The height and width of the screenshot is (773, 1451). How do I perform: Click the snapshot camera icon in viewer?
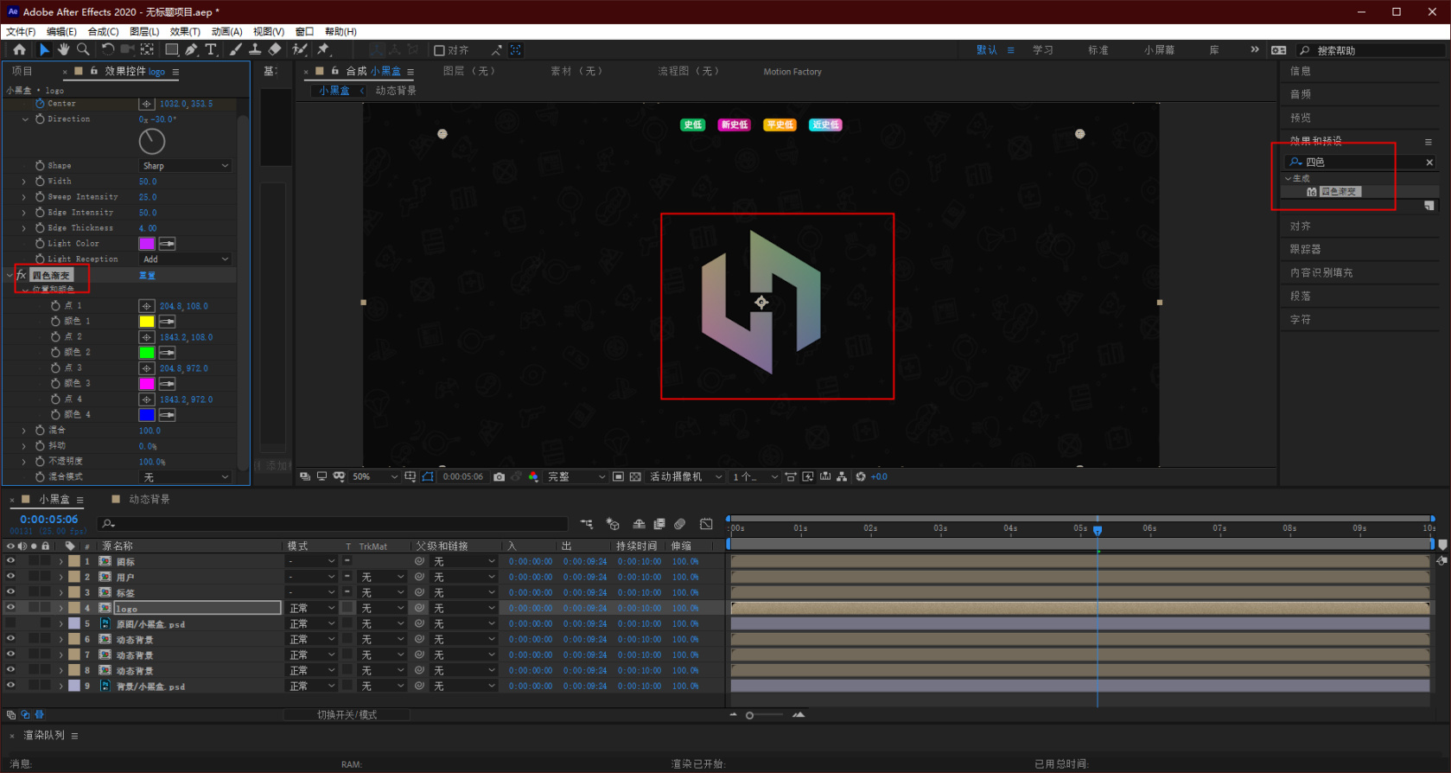[499, 476]
